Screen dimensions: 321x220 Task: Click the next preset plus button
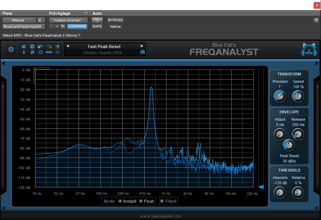(57, 27)
